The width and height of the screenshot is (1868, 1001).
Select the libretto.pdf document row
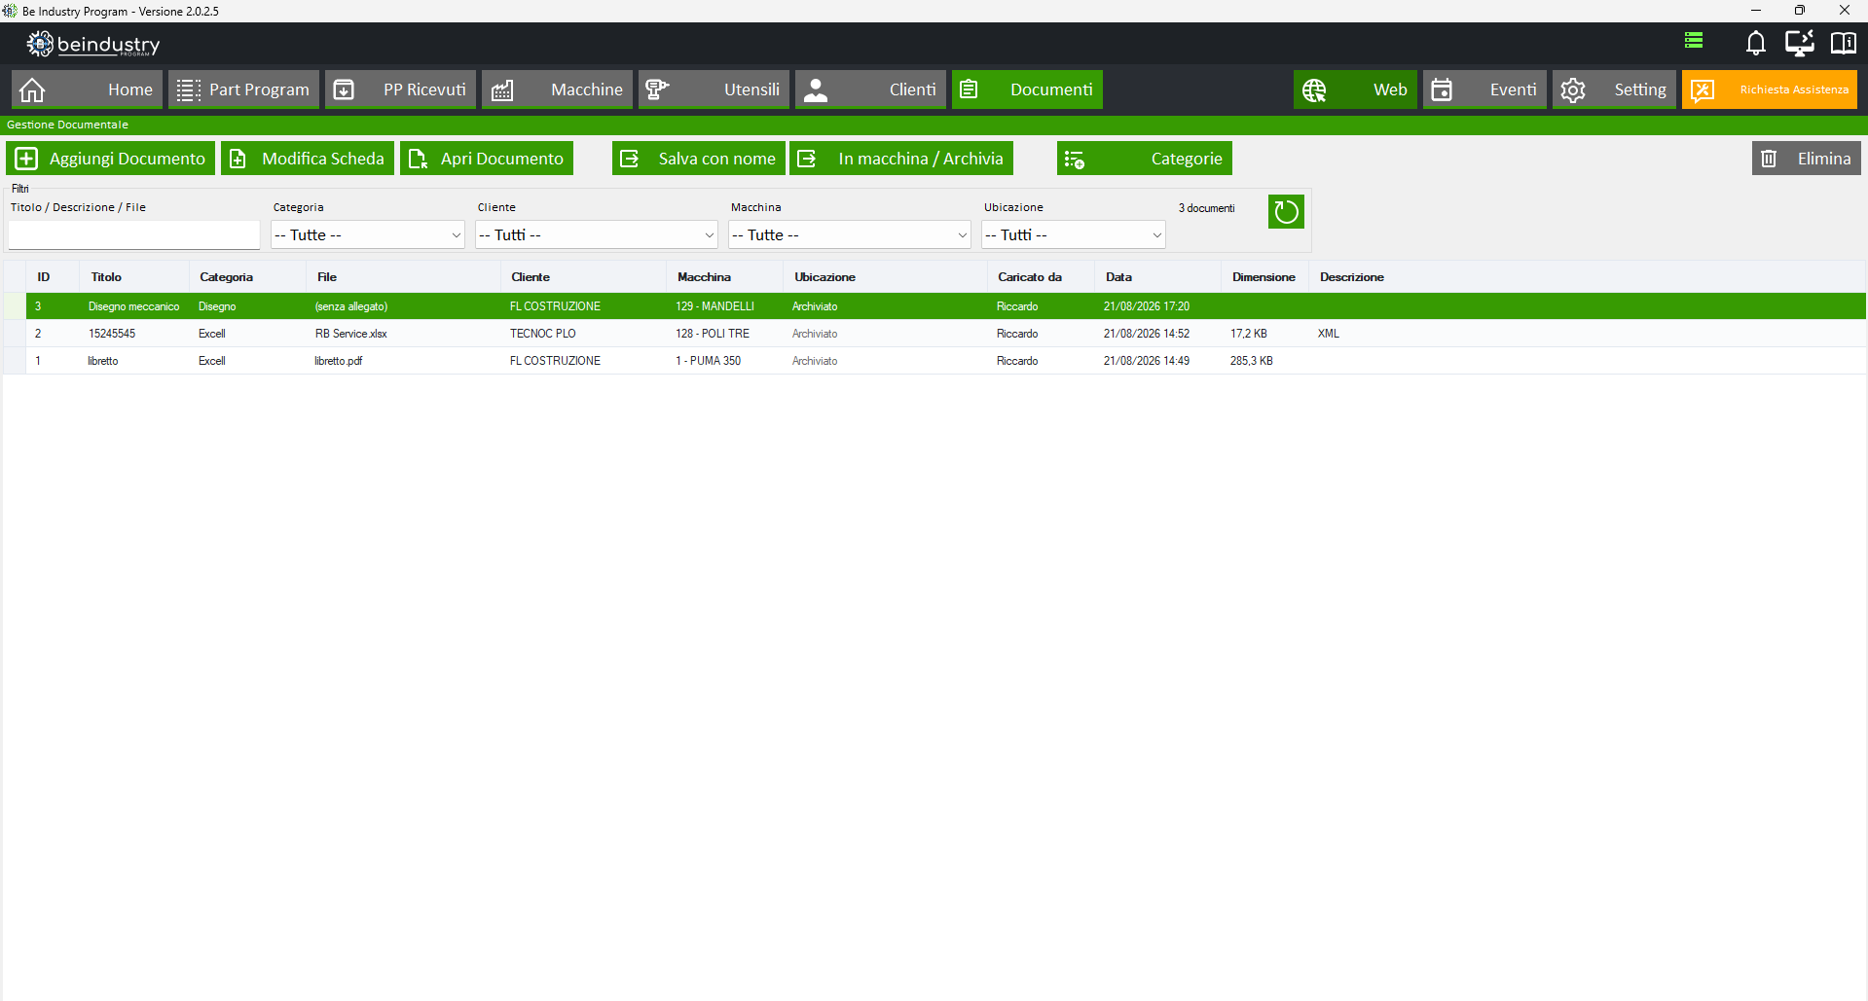[934, 361]
